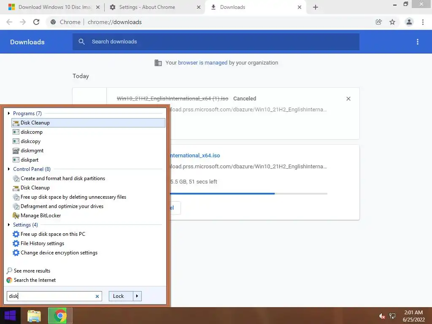The width and height of the screenshot is (432, 324).
Task: Click the canceled Win10_21H2 (1).iso filename
Action: point(173,99)
